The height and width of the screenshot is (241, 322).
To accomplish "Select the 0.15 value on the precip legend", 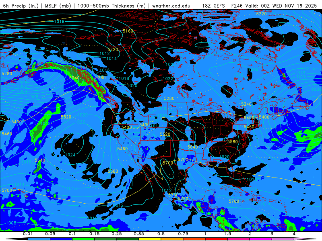I will (x=95, y=234).
